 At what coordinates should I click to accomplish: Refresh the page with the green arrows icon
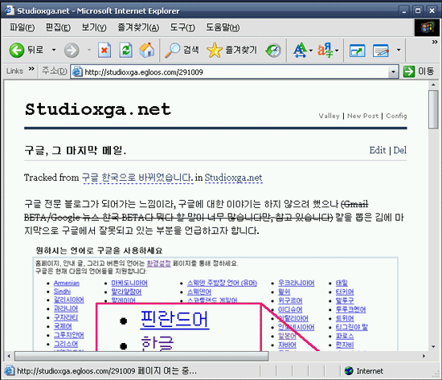pyautogui.click(x=125, y=50)
